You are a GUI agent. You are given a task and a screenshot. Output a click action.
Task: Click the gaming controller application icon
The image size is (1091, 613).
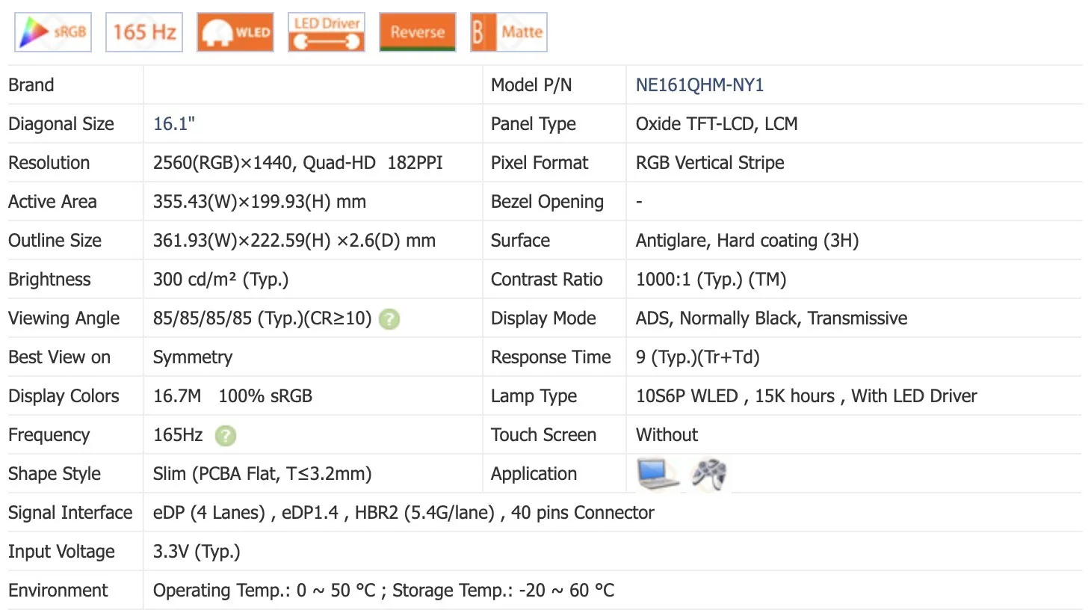tap(708, 474)
